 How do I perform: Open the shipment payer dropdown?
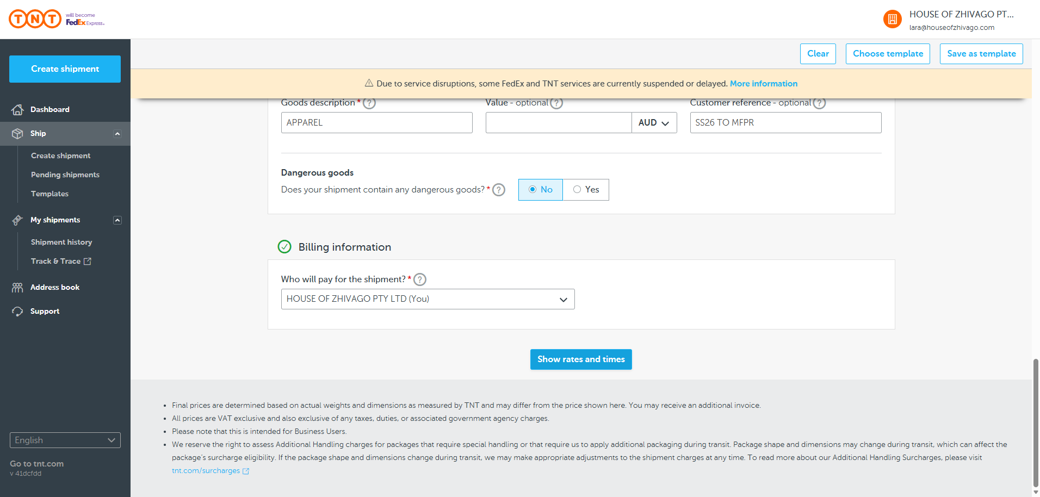point(428,299)
